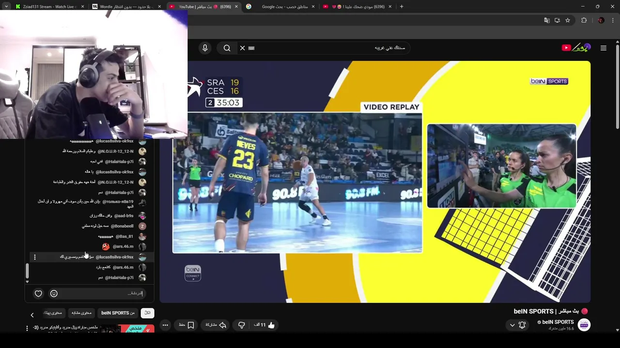Expand the subscription bell dropdown chevron
The height and width of the screenshot is (348, 620).
(x=512, y=325)
